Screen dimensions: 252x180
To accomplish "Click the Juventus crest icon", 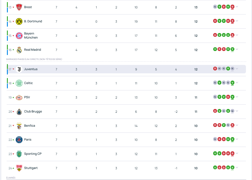I will [x=19, y=69].
